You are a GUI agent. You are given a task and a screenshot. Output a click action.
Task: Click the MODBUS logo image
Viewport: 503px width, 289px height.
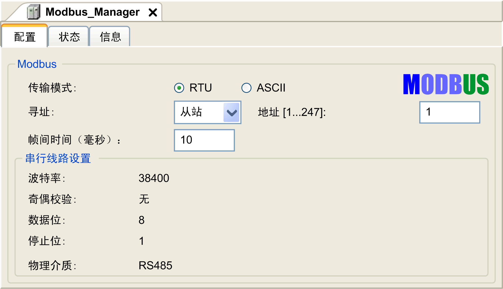click(x=446, y=84)
